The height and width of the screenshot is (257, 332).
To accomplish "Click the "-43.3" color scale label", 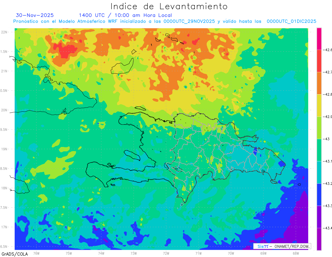I will [327, 206].
